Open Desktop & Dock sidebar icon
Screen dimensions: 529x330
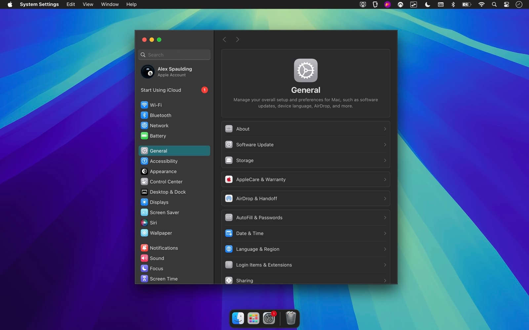coord(144,192)
